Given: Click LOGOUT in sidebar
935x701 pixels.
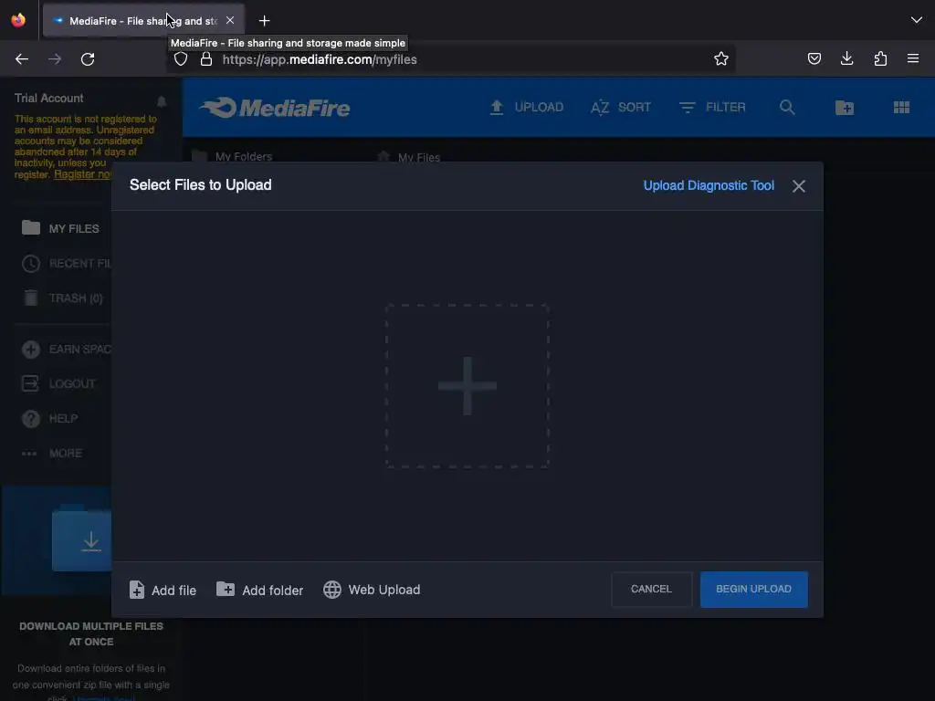Looking at the screenshot, I should [x=58, y=384].
